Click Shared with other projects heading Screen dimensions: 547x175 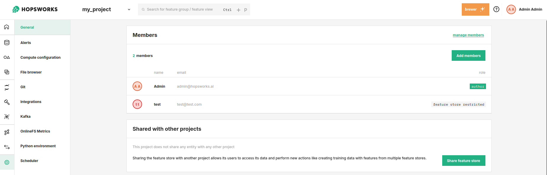pyautogui.click(x=167, y=129)
